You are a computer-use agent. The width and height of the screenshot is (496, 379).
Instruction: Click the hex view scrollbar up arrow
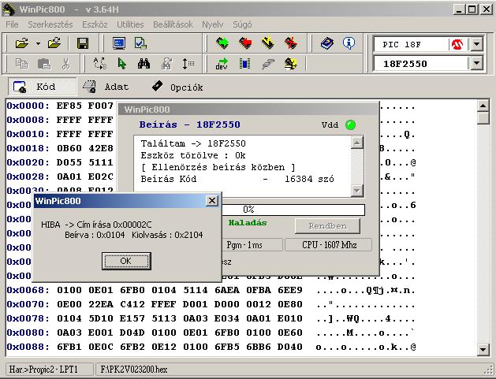click(x=483, y=106)
